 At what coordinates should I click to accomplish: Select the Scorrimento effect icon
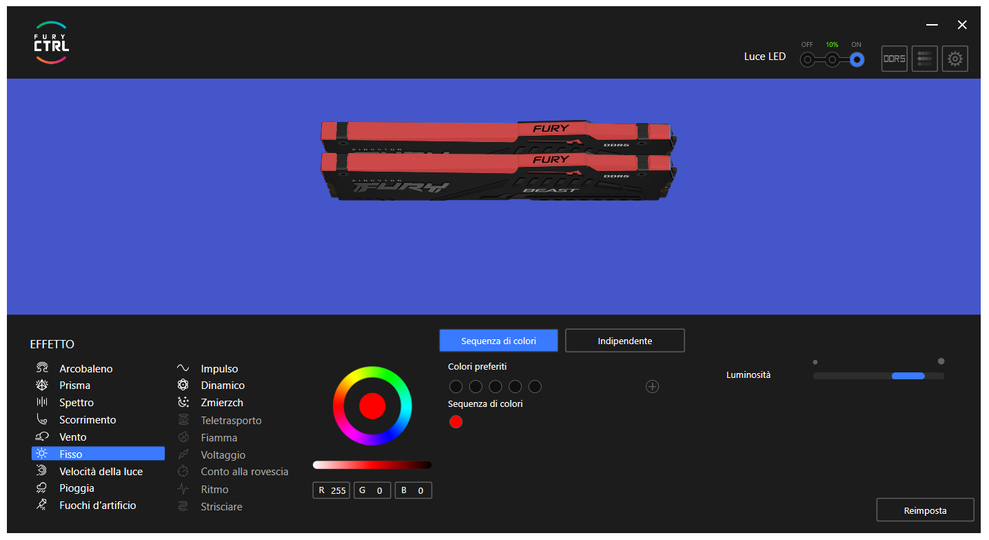coord(42,419)
